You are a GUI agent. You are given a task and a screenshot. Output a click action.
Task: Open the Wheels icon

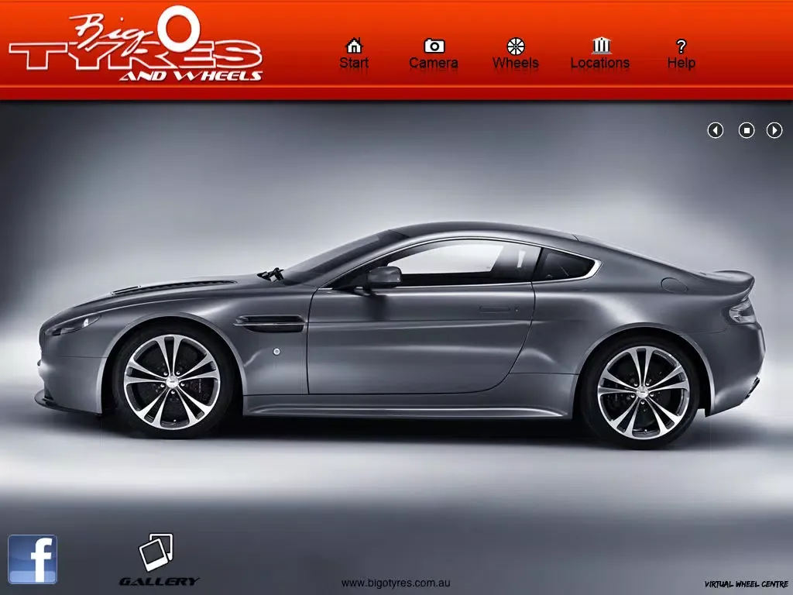[515, 46]
